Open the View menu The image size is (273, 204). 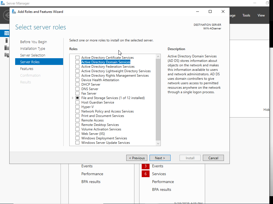pyautogui.click(x=261, y=15)
